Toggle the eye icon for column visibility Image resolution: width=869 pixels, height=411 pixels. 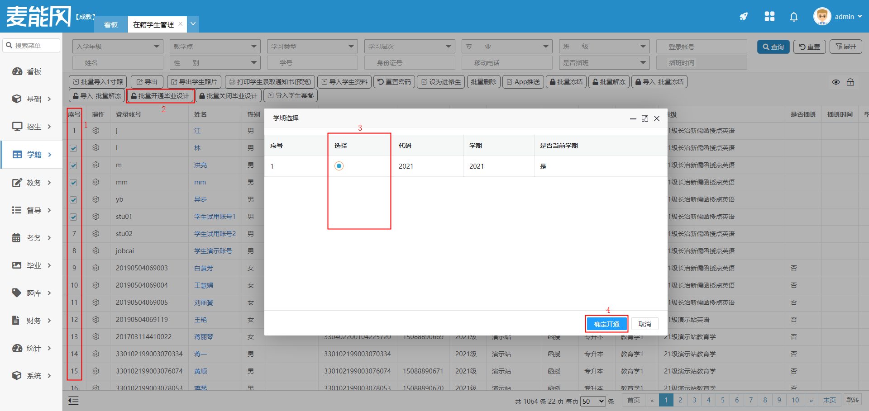(836, 82)
